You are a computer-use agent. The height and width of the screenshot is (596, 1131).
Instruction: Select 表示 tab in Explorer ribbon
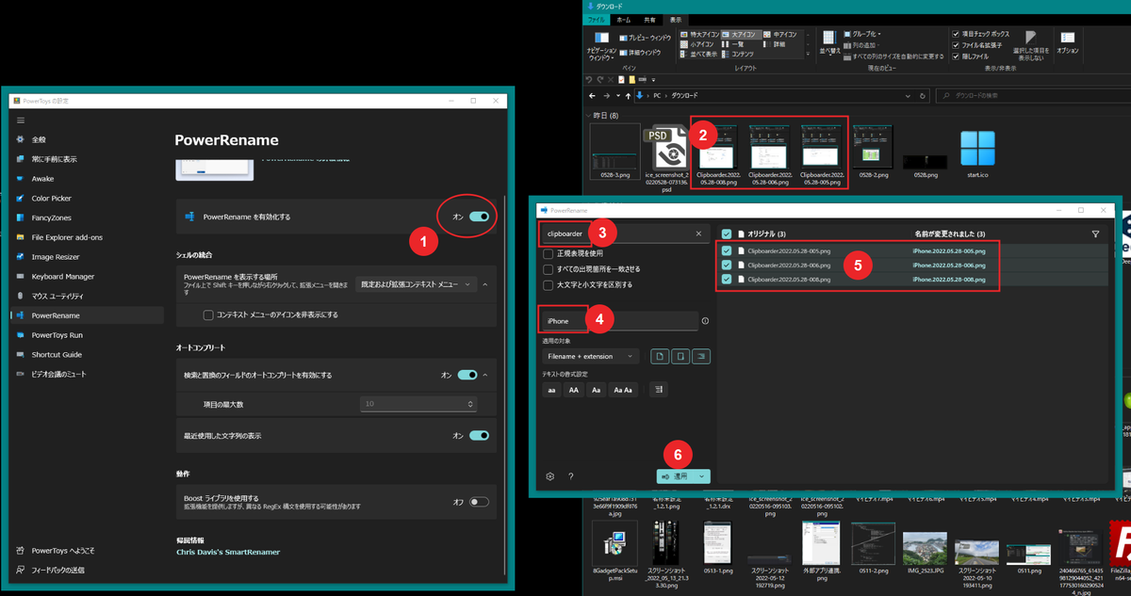pyautogui.click(x=676, y=19)
